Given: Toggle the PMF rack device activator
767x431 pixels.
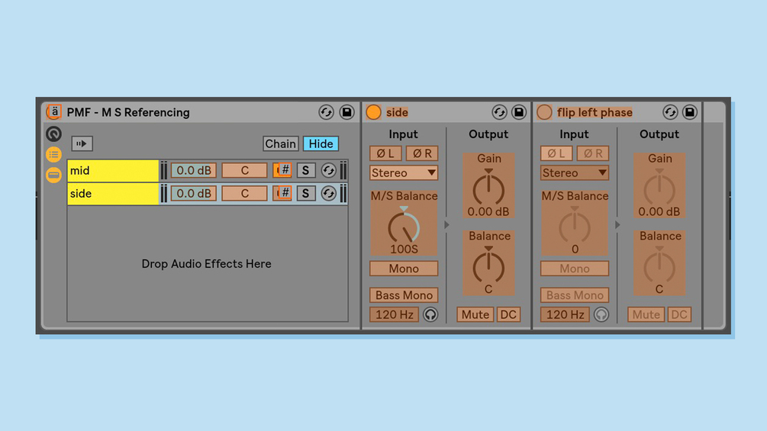Looking at the screenshot, I should tap(54, 112).
